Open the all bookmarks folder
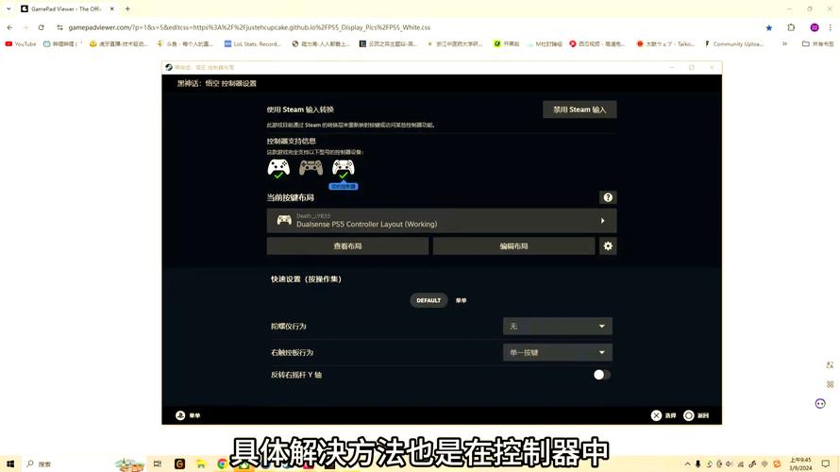840x472 pixels. pyautogui.click(x=817, y=44)
